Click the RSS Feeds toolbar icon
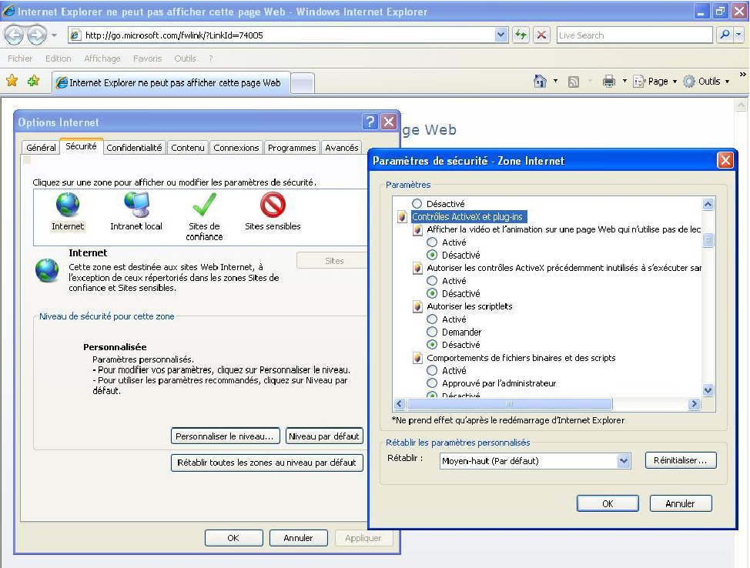 point(573,82)
